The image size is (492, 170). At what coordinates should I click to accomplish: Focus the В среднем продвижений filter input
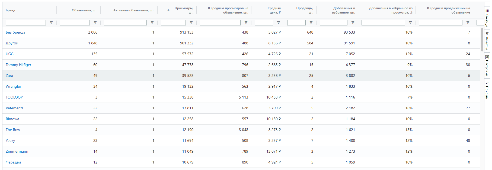441,23
